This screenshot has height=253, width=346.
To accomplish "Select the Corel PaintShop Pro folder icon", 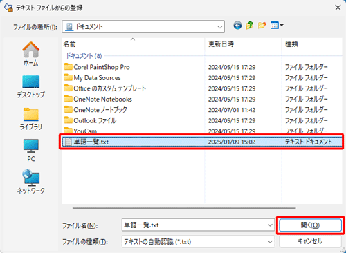I will click(x=68, y=67).
